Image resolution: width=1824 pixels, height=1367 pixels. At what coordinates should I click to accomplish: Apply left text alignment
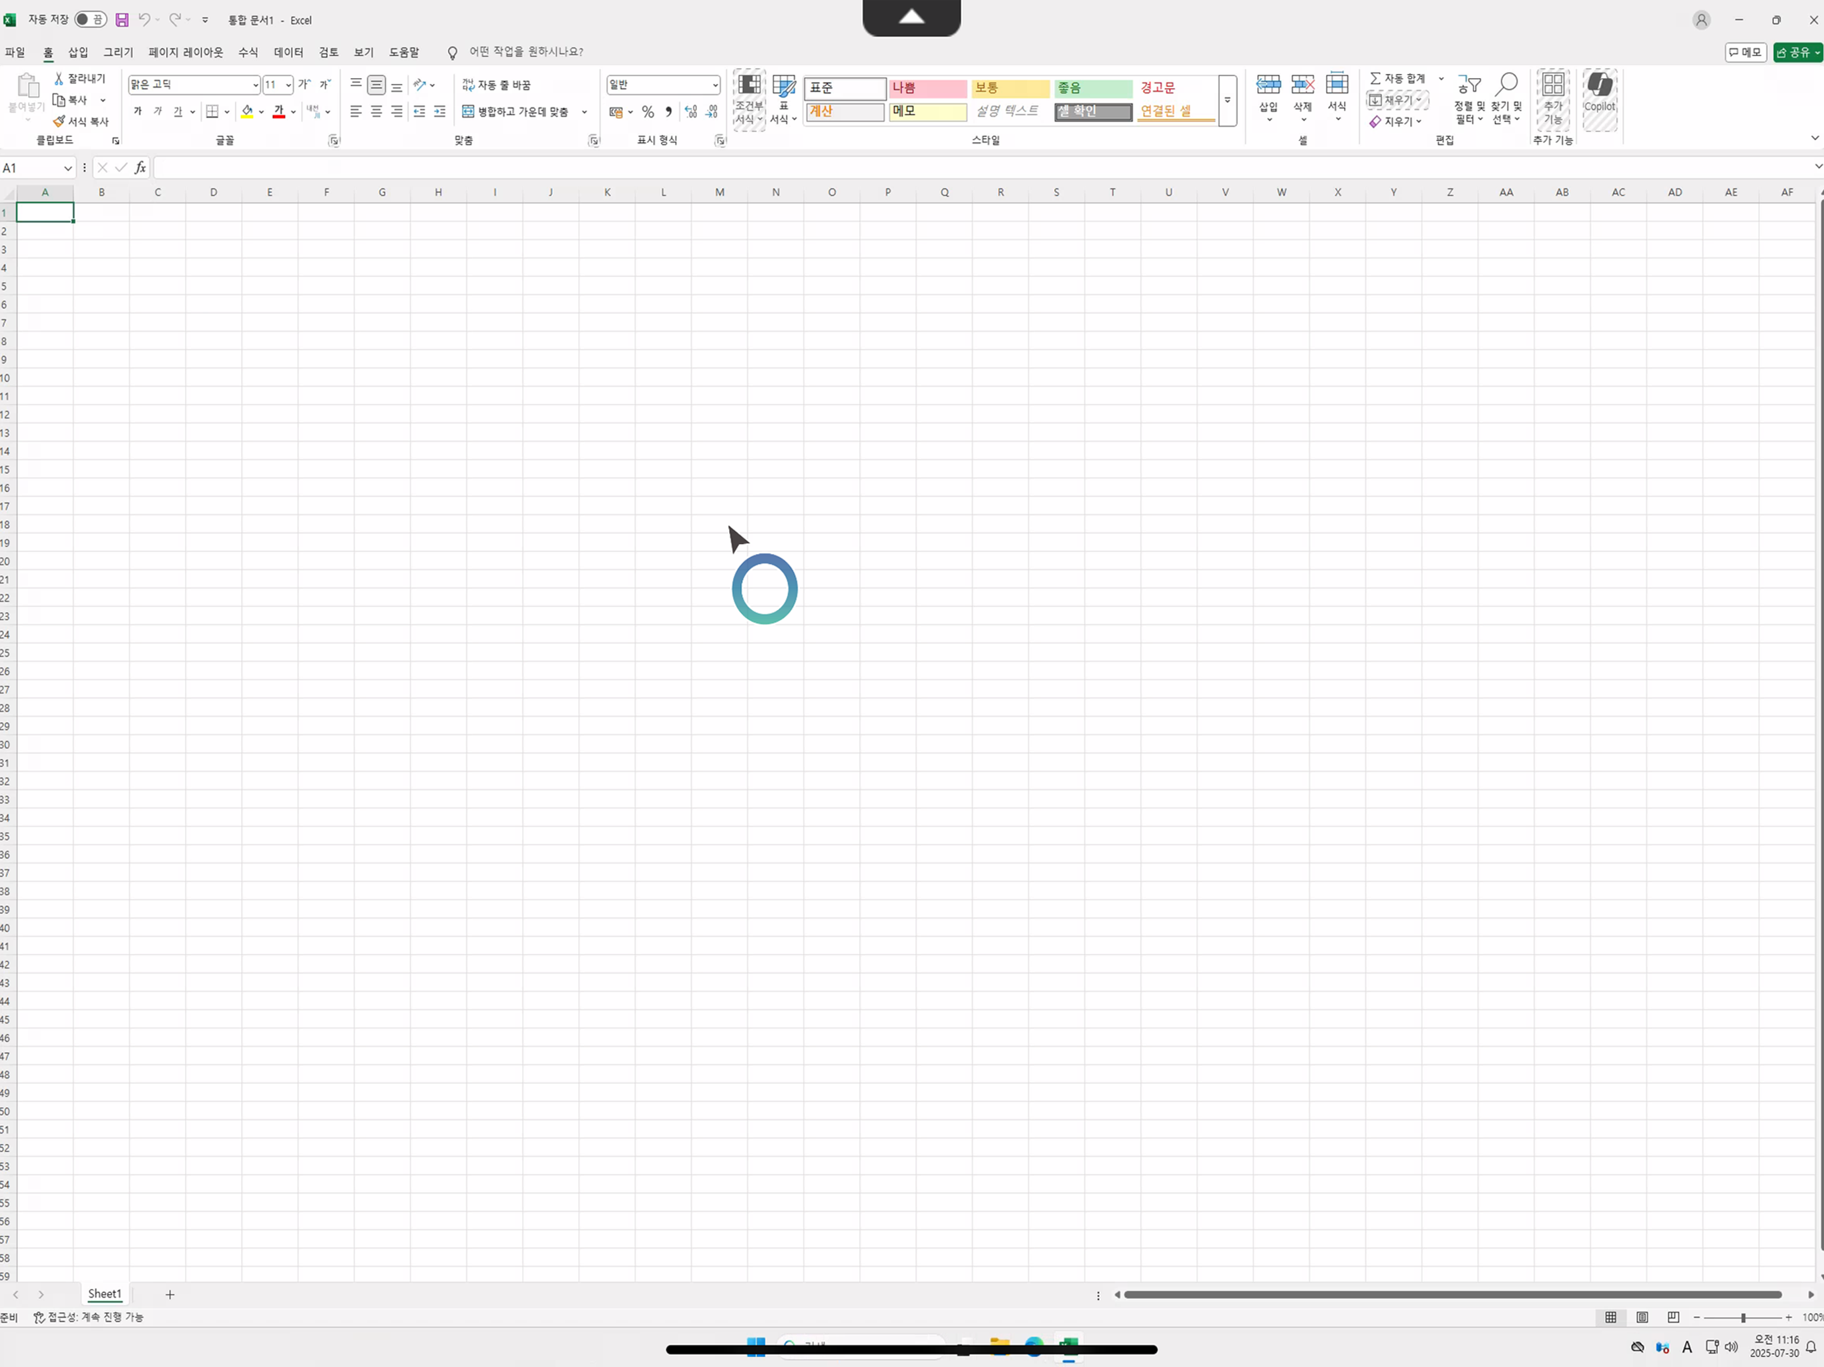[357, 111]
